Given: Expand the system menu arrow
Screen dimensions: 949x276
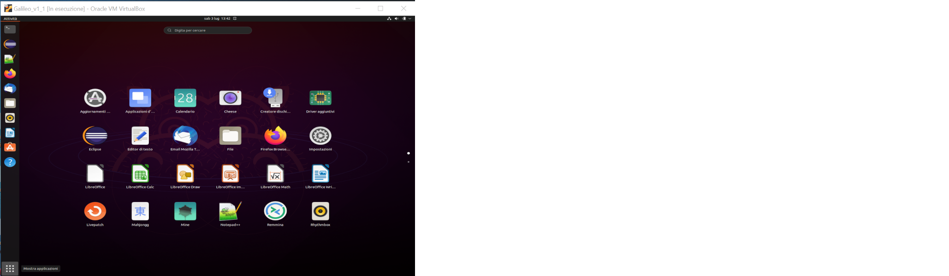Looking at the screenshot, I should pos(410,18).
